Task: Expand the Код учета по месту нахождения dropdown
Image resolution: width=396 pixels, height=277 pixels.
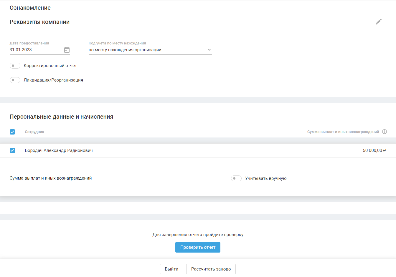Action: point(147,50)
